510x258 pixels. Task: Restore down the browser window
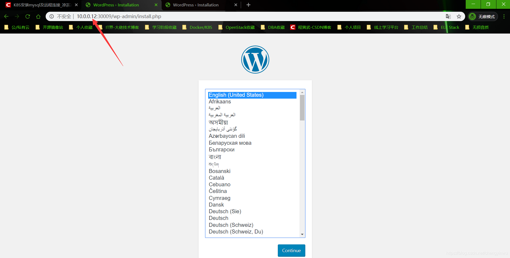click(x=488, y=4)
